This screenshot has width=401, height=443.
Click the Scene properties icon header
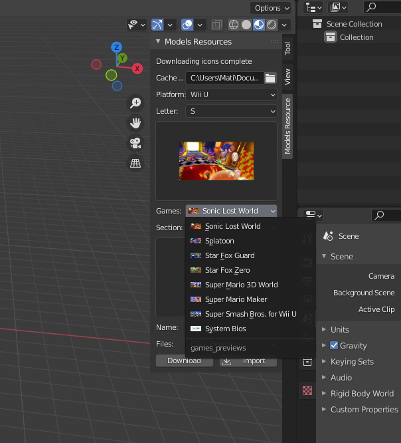click(328, 236)
